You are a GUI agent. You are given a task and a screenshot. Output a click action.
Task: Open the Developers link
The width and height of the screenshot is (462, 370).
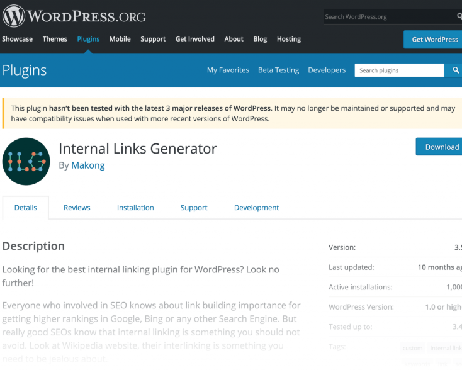click(x=327, y=70)
